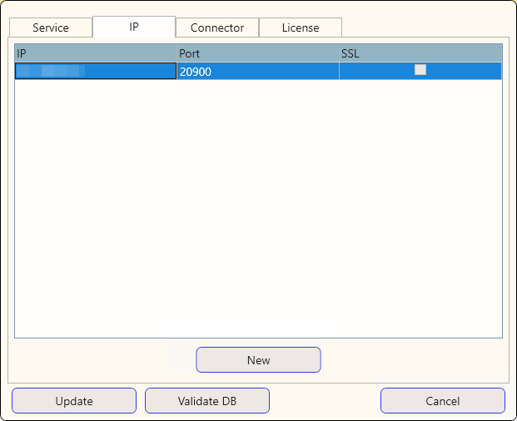Click divider between Port and SSL headers

[x=339, y=53]
